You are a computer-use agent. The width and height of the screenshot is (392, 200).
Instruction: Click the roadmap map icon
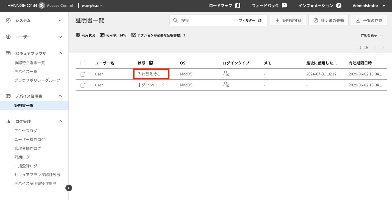tap(238, 6)
